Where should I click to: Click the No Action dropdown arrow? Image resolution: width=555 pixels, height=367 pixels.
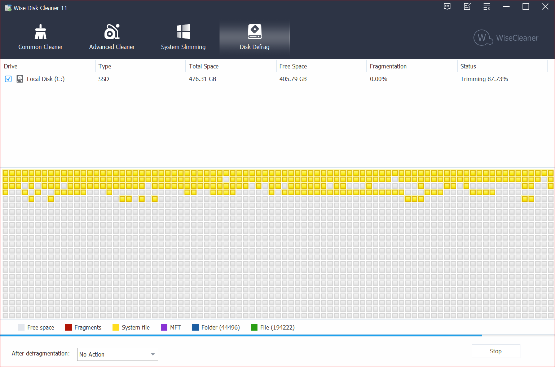tap(153, 354)
